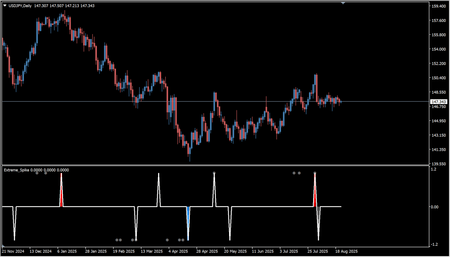450x257 pixels.
Task: Select the white upward spike near 13 Mar 2025
Action: 158,190
